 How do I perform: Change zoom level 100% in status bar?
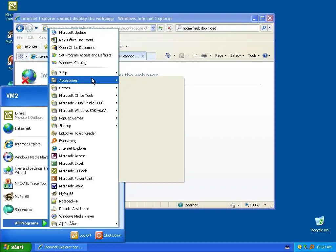click(x=256, y=205)
